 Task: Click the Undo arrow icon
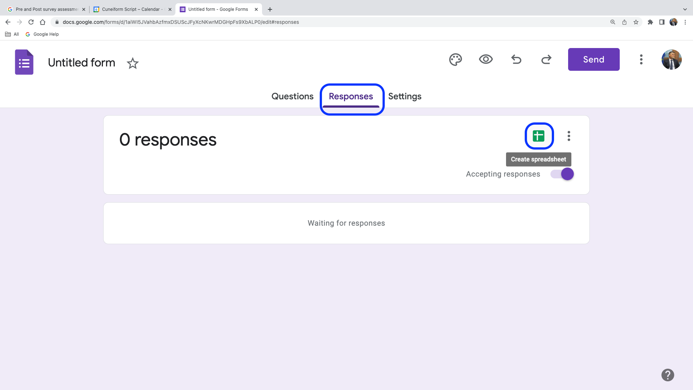516,59
